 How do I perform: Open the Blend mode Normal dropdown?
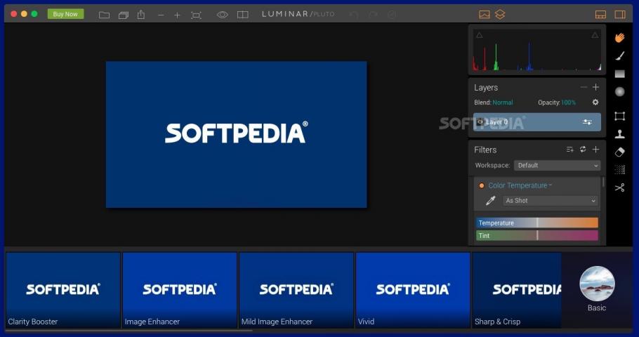click(x=503, y=103)
